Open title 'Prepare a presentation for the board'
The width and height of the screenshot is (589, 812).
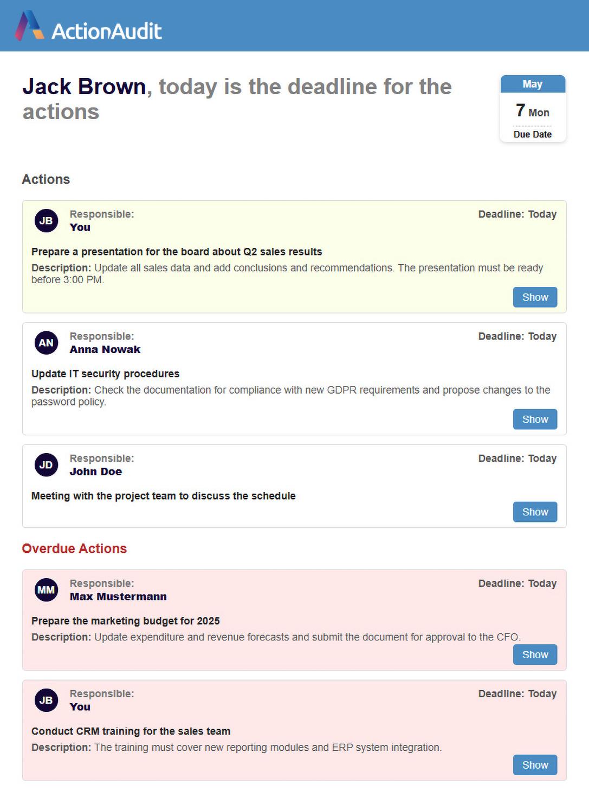(x=177, y=252)
